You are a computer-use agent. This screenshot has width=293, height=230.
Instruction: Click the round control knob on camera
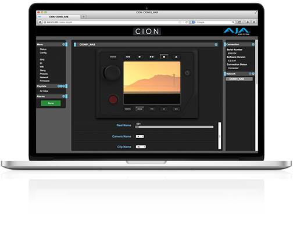click(112, 73)
